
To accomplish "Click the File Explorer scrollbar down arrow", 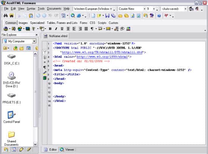I will (35, 144).
